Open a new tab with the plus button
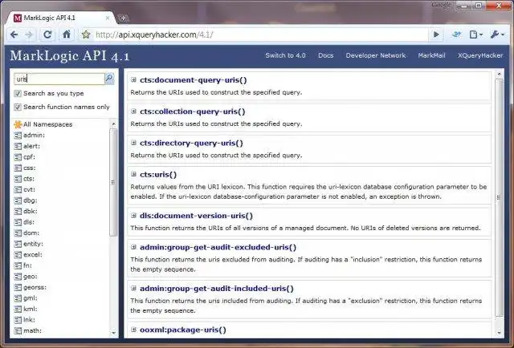 point(123,18)
